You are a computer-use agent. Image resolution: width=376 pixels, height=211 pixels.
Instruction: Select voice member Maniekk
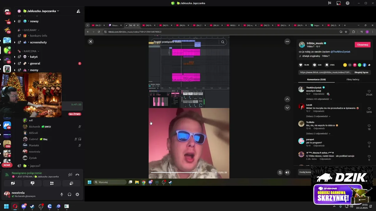34,145
